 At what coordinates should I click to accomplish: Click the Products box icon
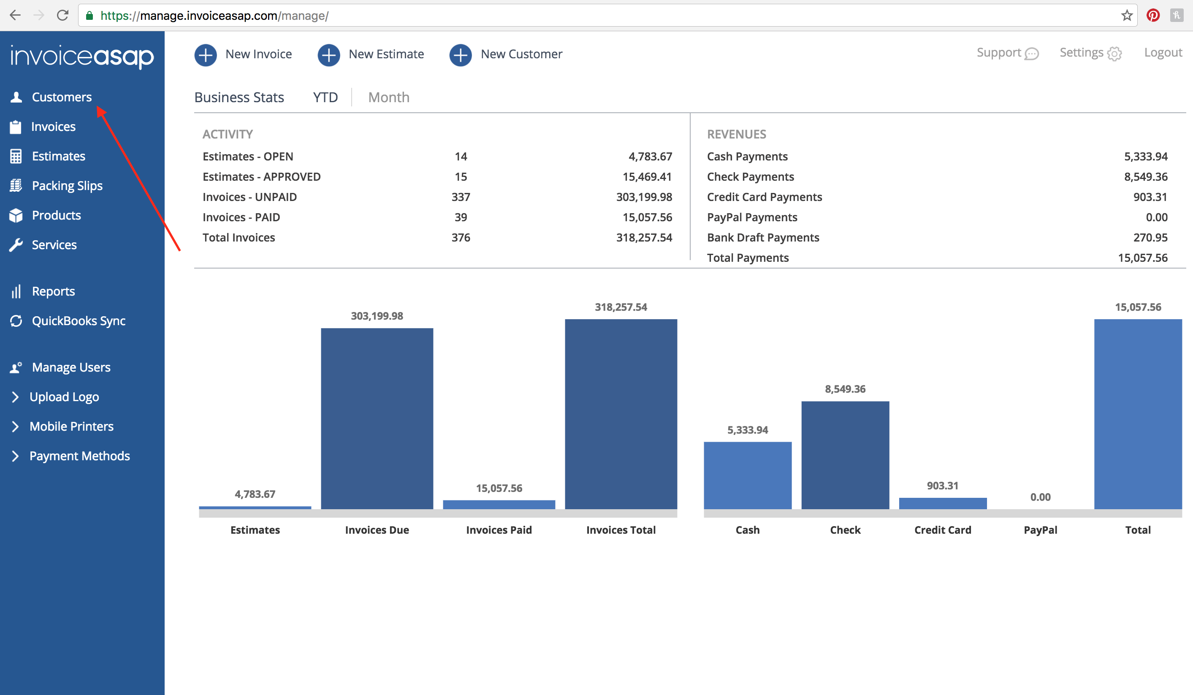coord(16,215)
